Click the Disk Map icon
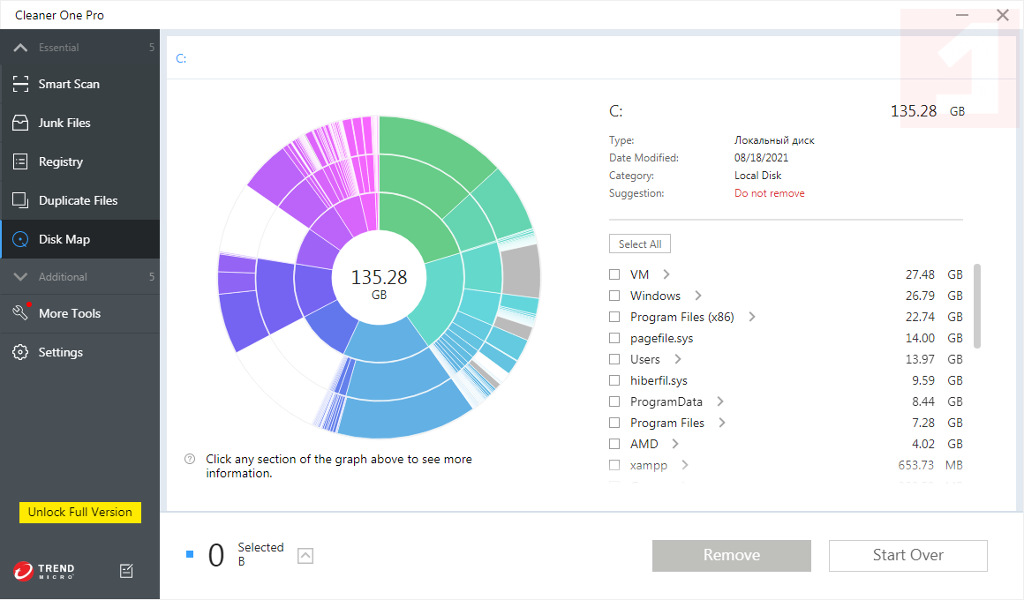The height and width of the screenshot is (600, 1024). point(20,239)
